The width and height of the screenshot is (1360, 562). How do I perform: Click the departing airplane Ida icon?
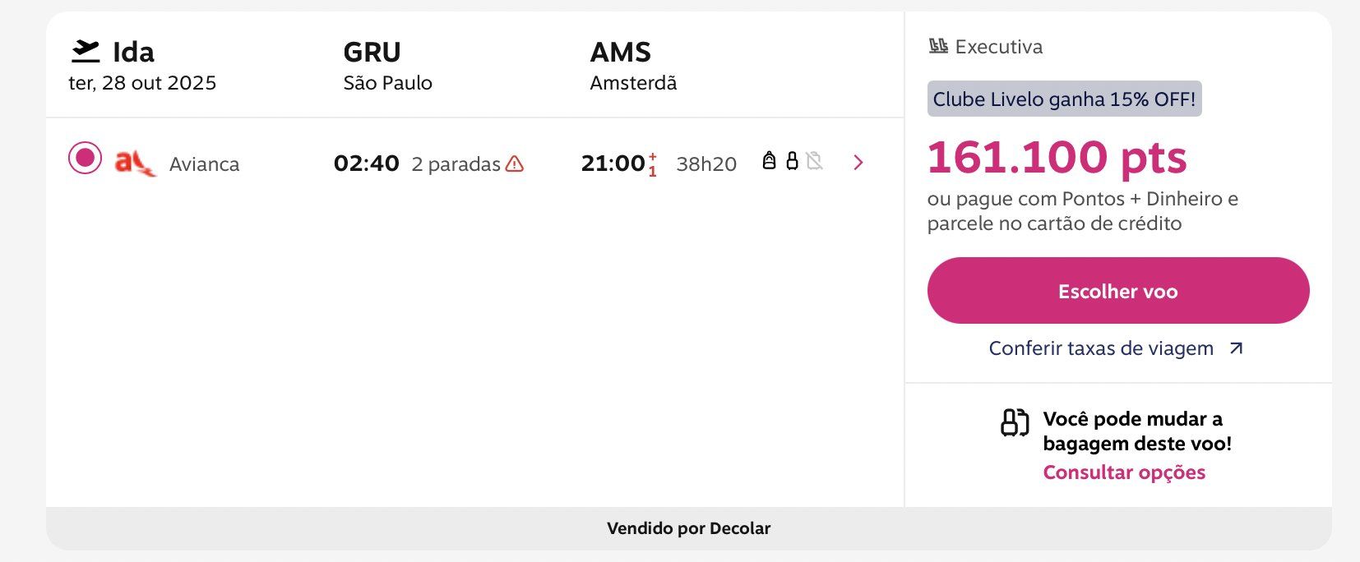[x=86, y=51]
